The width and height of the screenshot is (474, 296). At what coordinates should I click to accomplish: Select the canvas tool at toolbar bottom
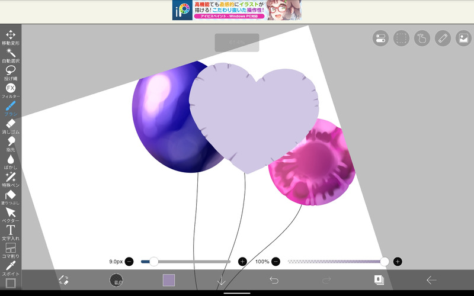click(11, 284)
